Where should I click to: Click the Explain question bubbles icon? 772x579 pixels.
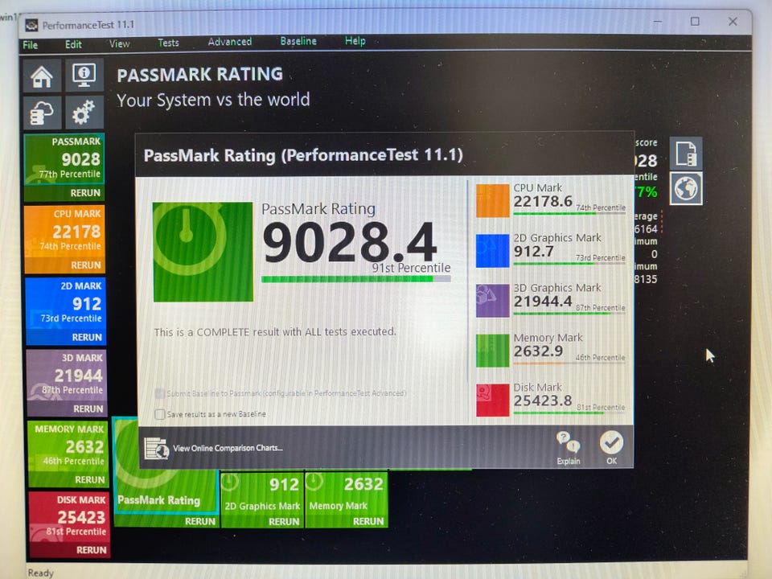[569, 442]
